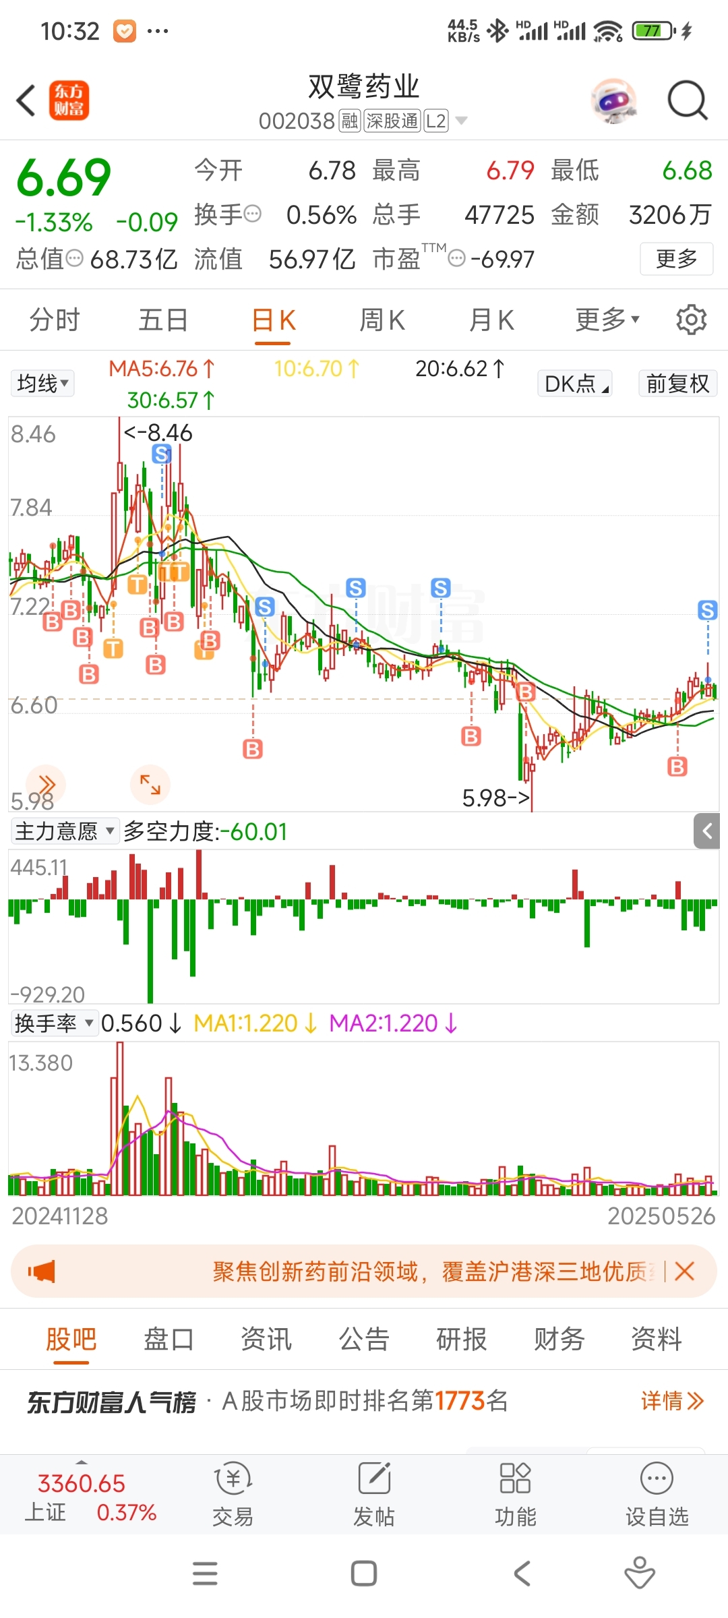
Task: Open the 主力意愿 indicator dropdown
Action: point(65,831)
